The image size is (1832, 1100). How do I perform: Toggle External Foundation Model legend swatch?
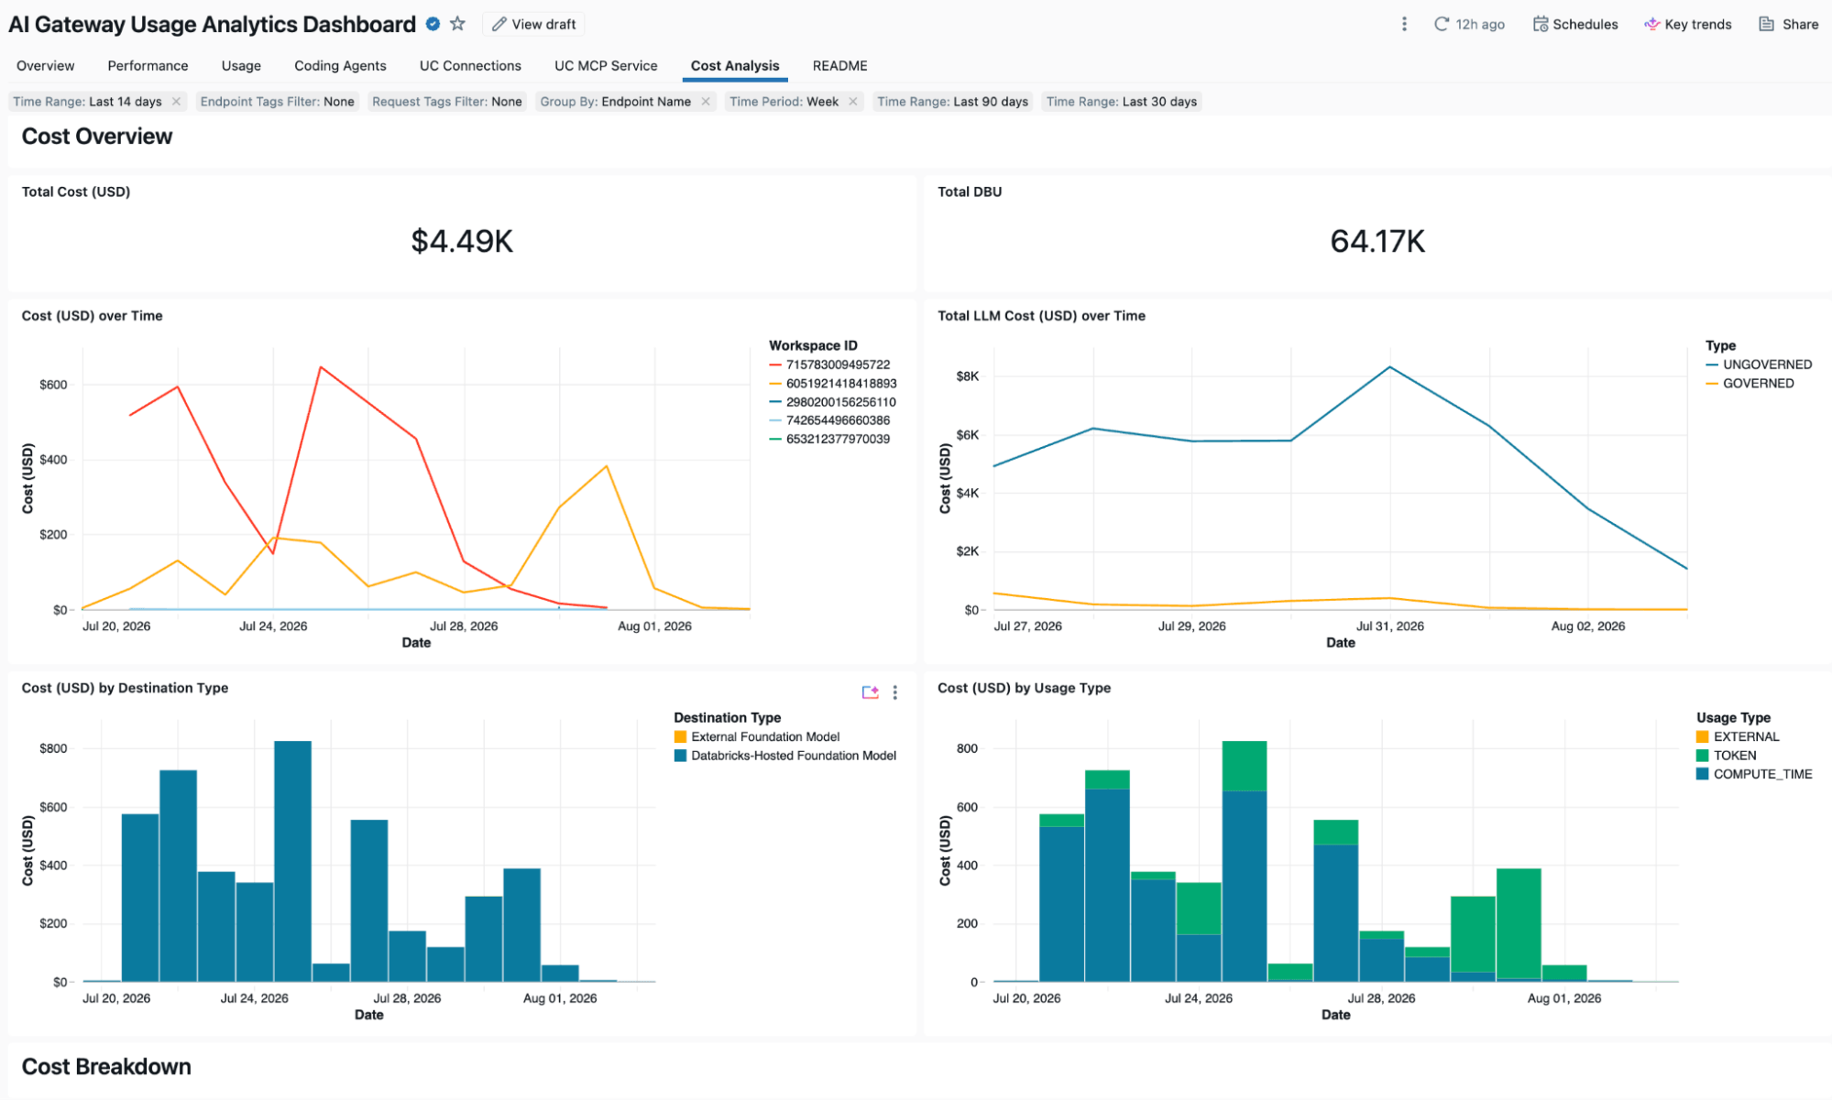tap(680, 737)
